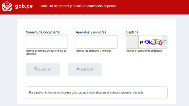
Task: Click the 'Para mayor información' notice text
Action: coord(80,93)
